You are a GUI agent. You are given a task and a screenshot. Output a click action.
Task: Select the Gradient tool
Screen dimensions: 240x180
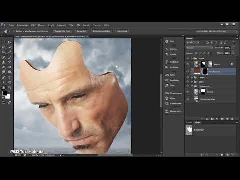coord(10,67)
